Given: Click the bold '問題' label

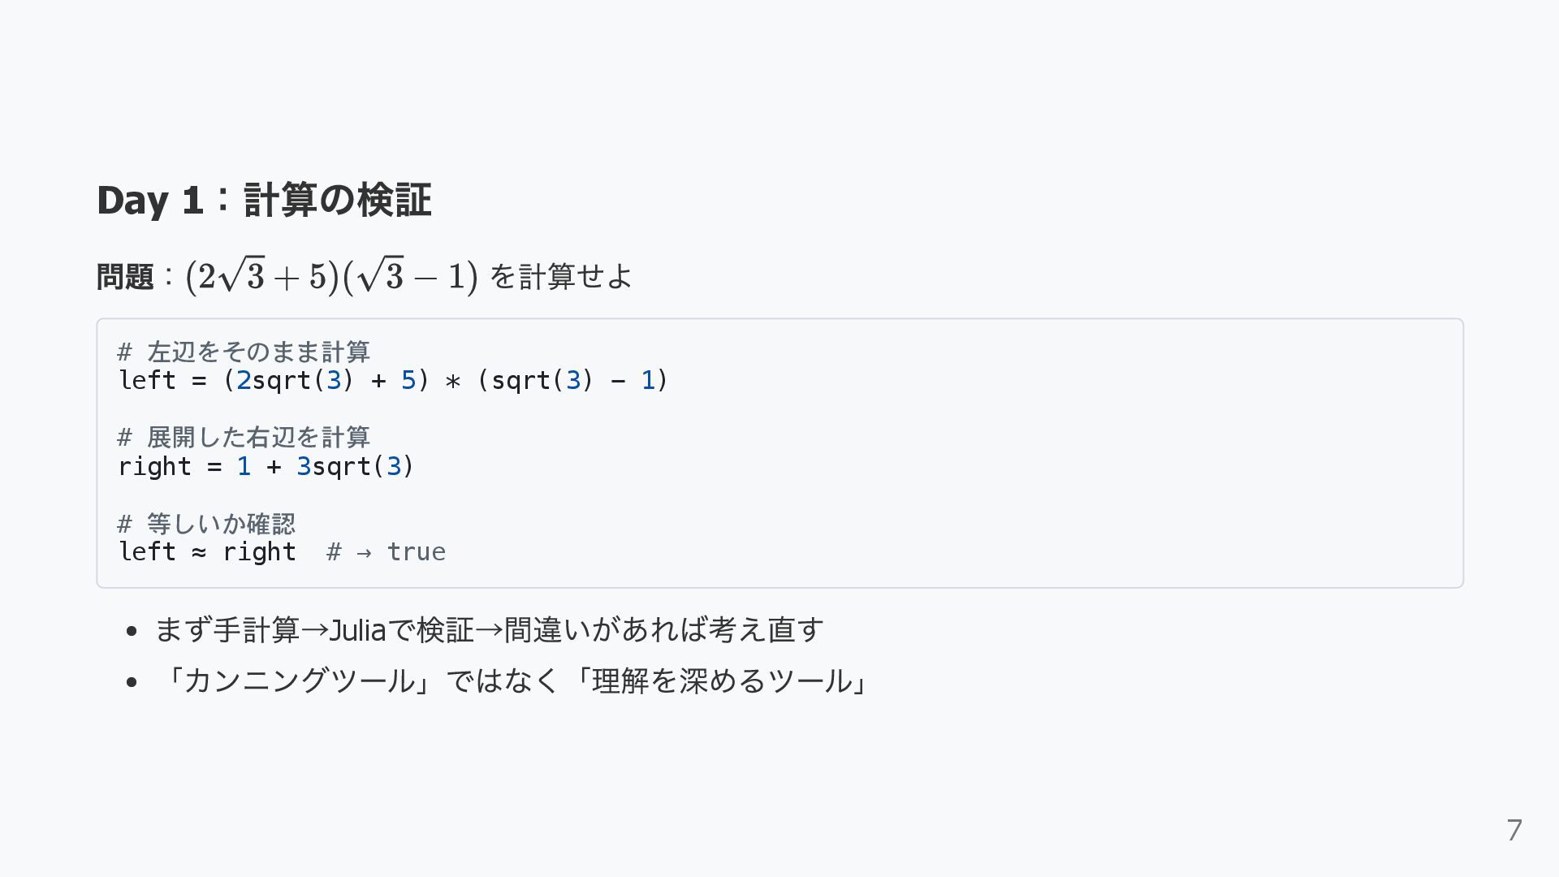Looking at the screenshot, I should (x=125, y=277).
